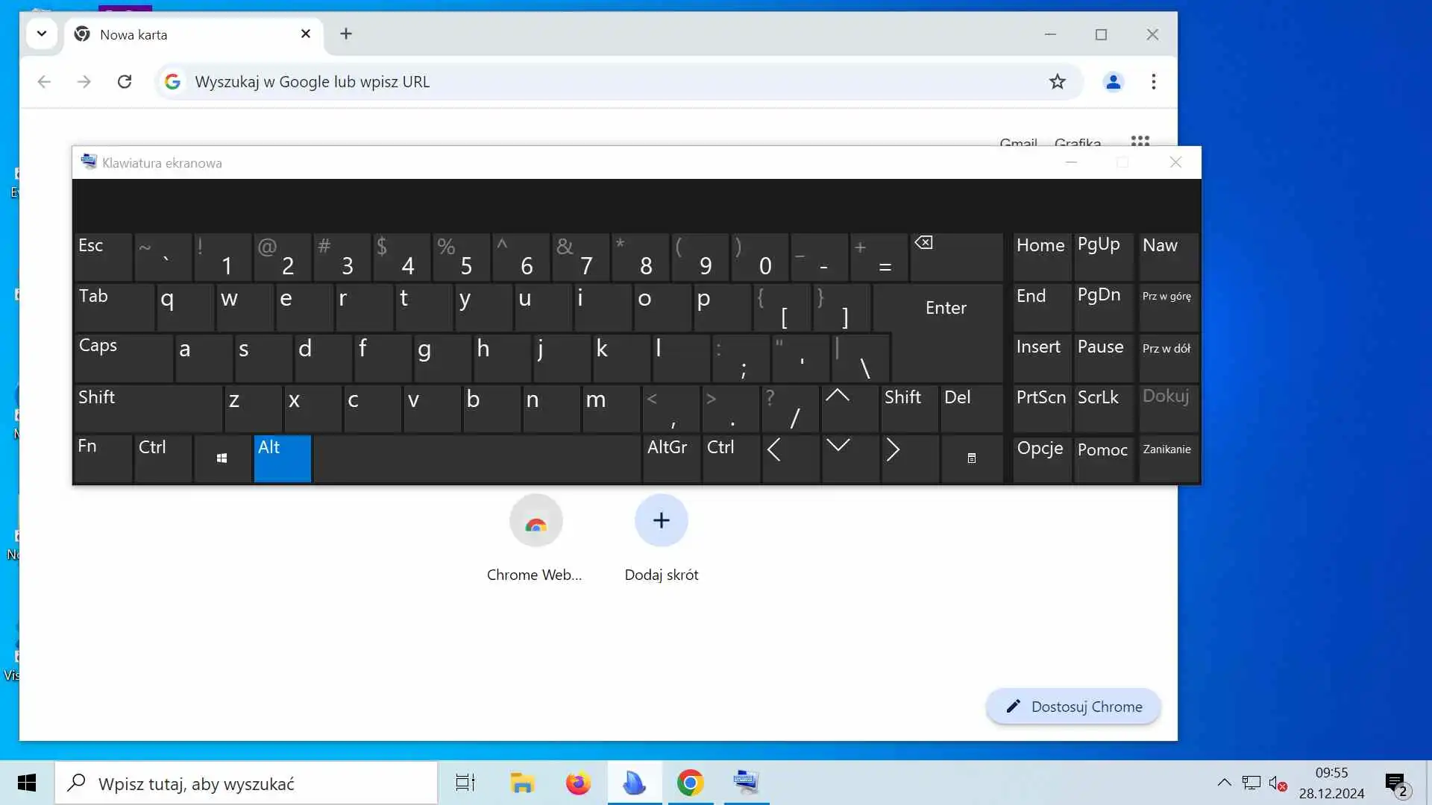This screenshot has height=805, width=1432.
Task: Click the Dostosuj Chrome button
Action: coord(1073,707)
